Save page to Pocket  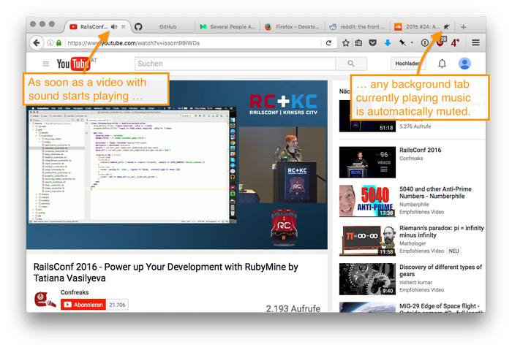click(x=372, y=42)
